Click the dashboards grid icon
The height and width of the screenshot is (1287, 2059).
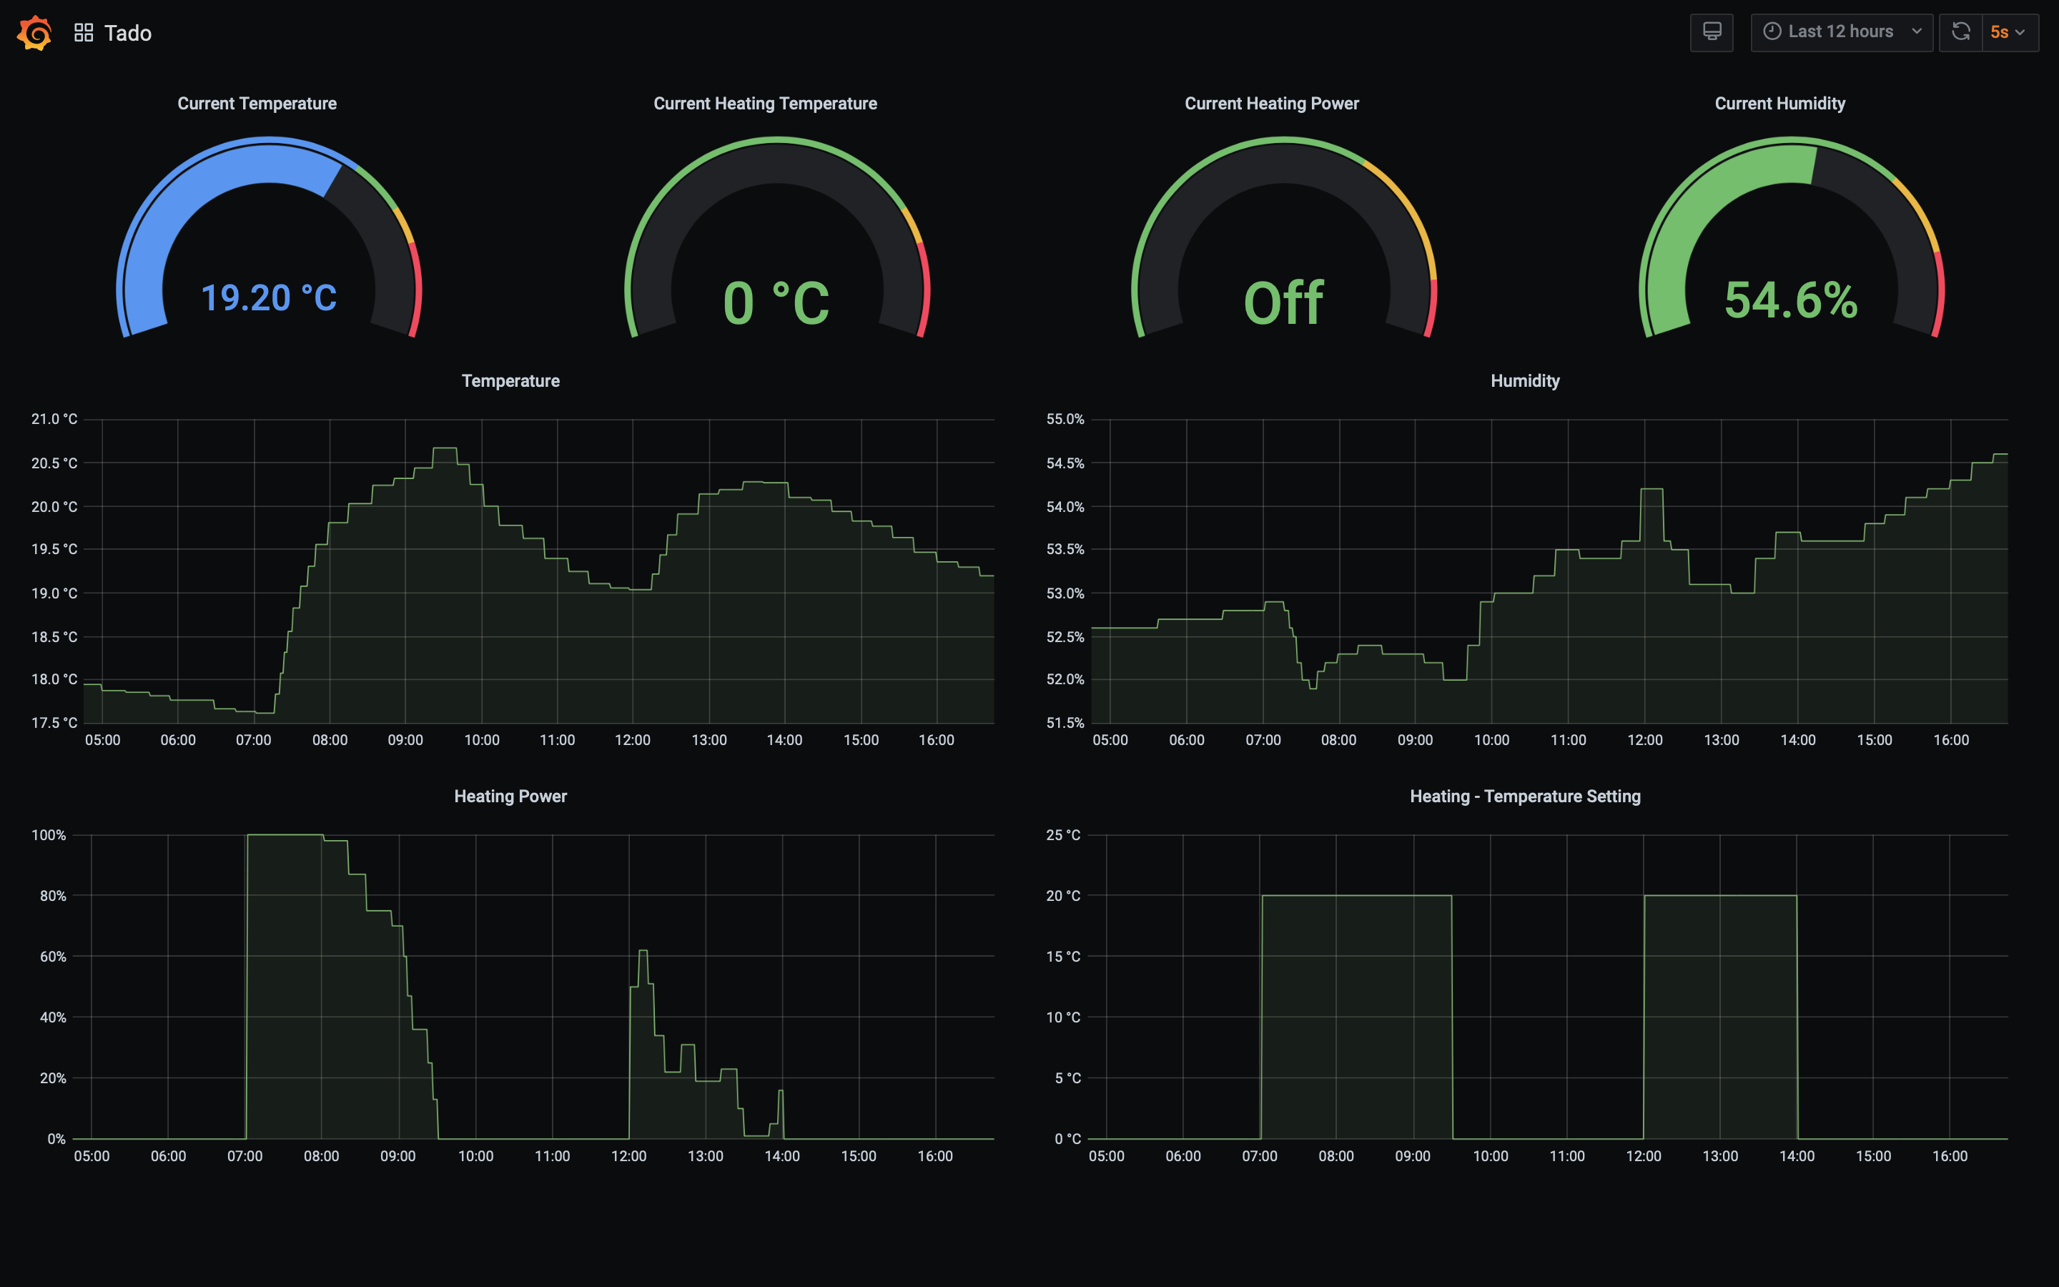pyautogui.click(x=84, y=32)
